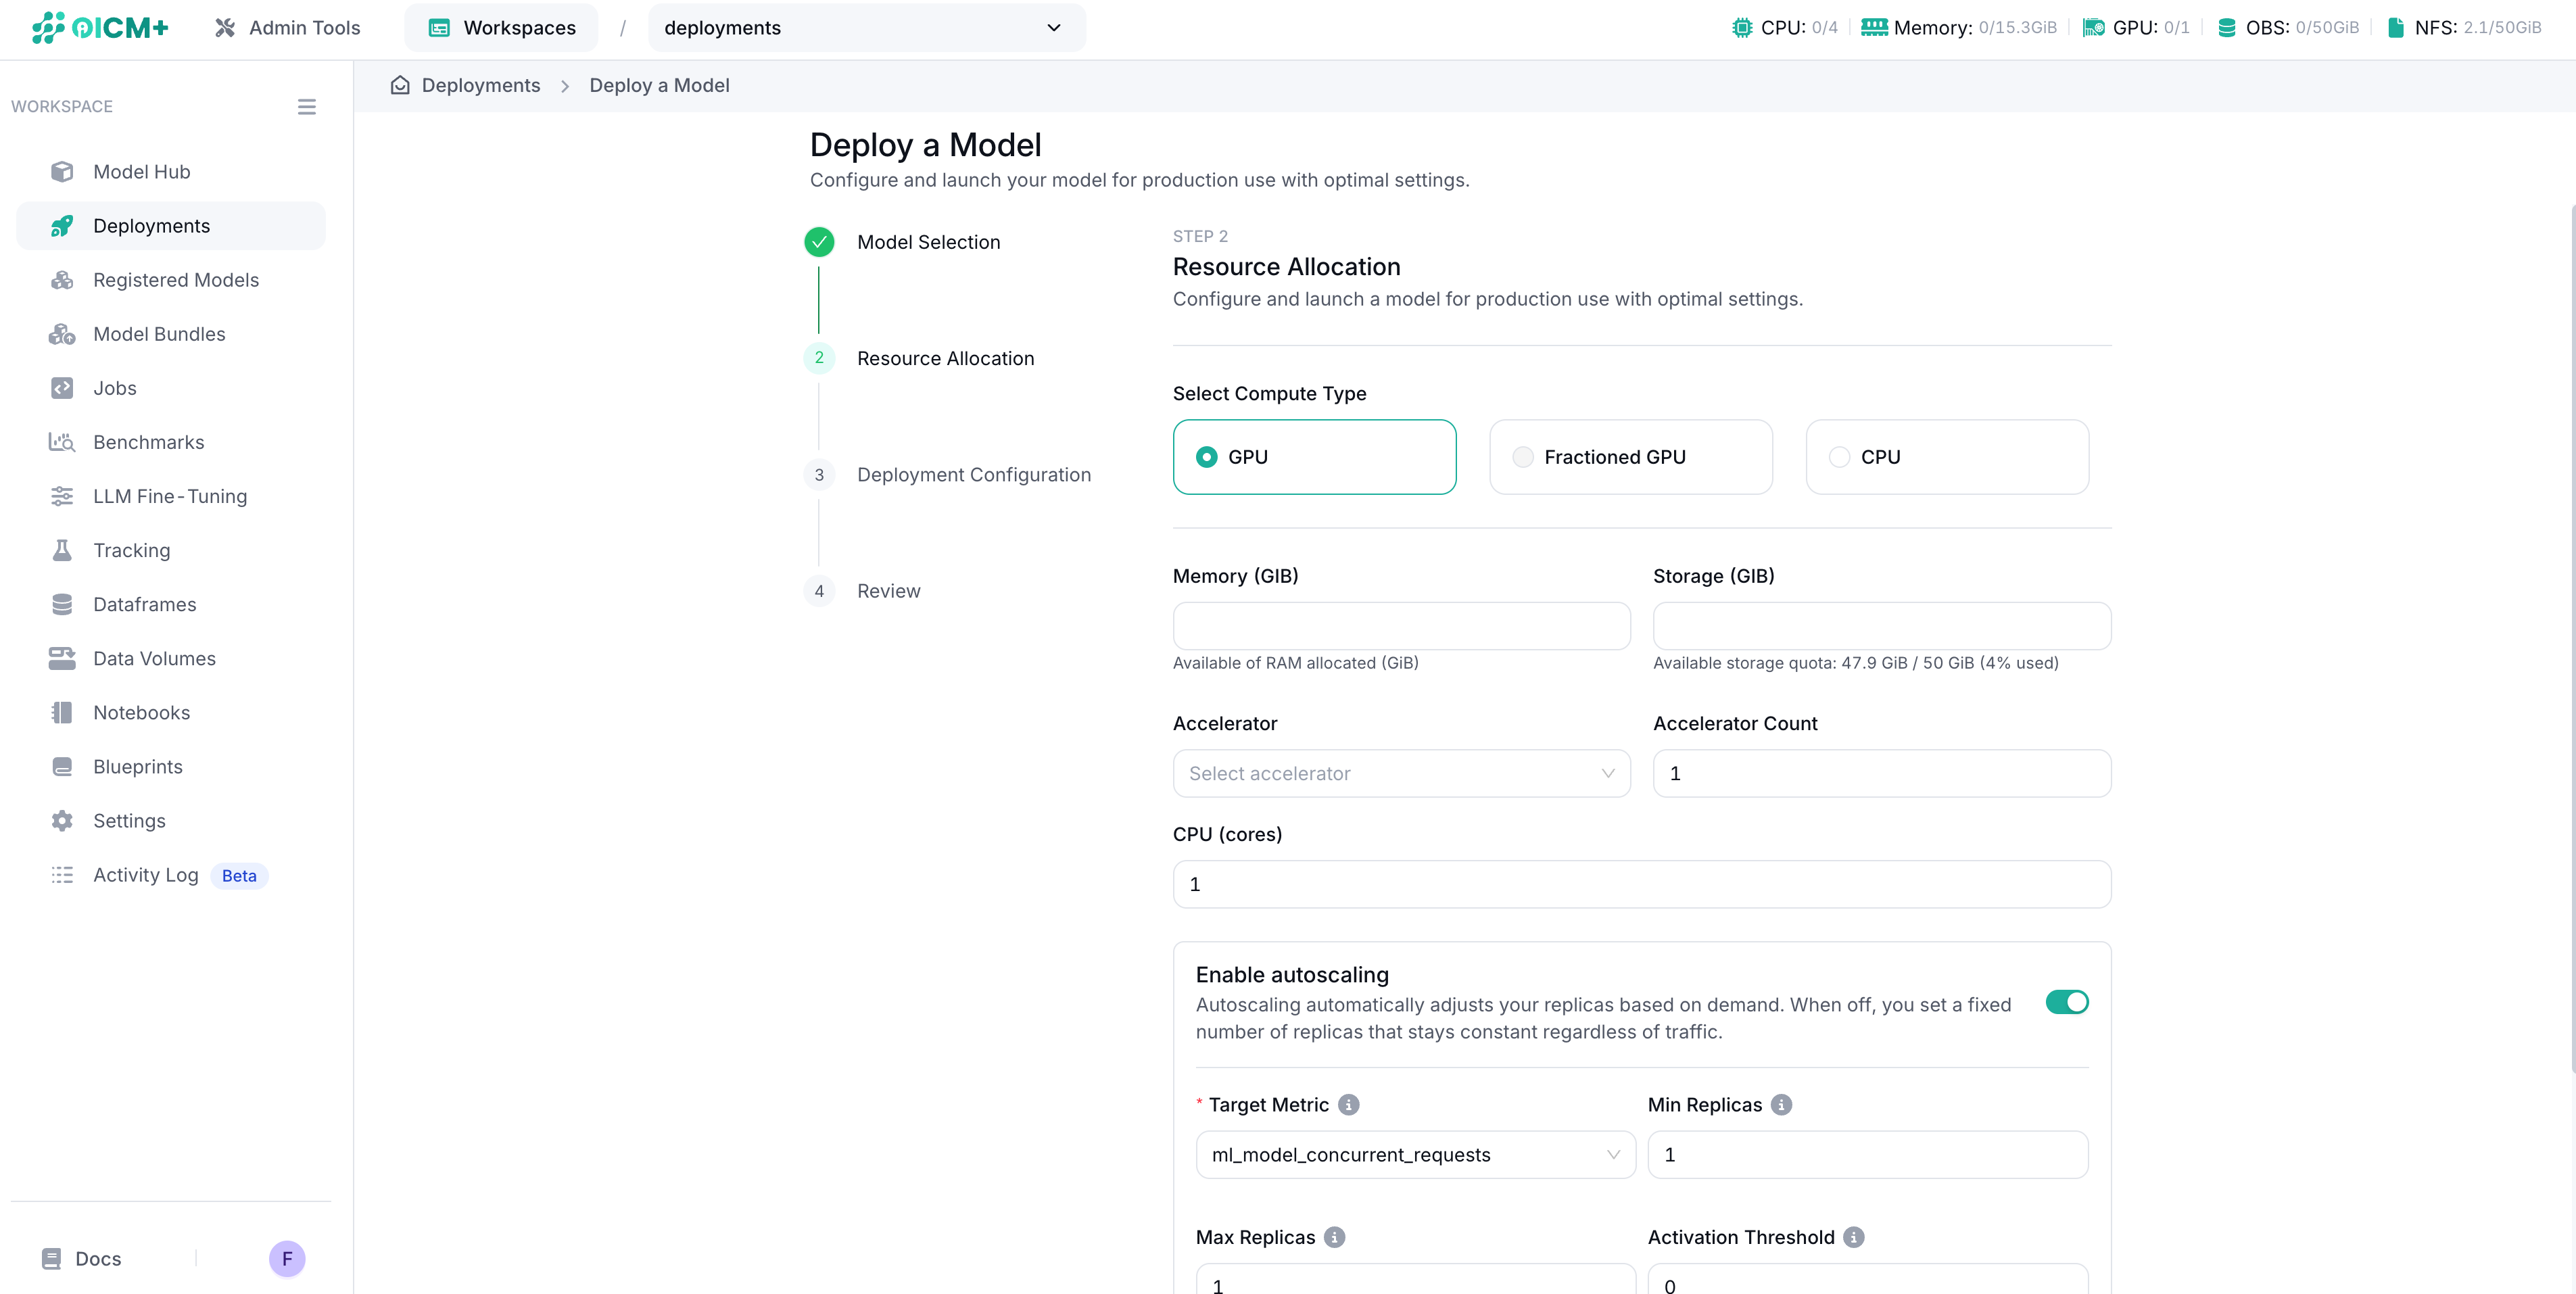Click the Tracking flask icon
Image resolution: width=2576 pixels, height=1294 pixels.
pyautogui.click(x=62, y=550)
